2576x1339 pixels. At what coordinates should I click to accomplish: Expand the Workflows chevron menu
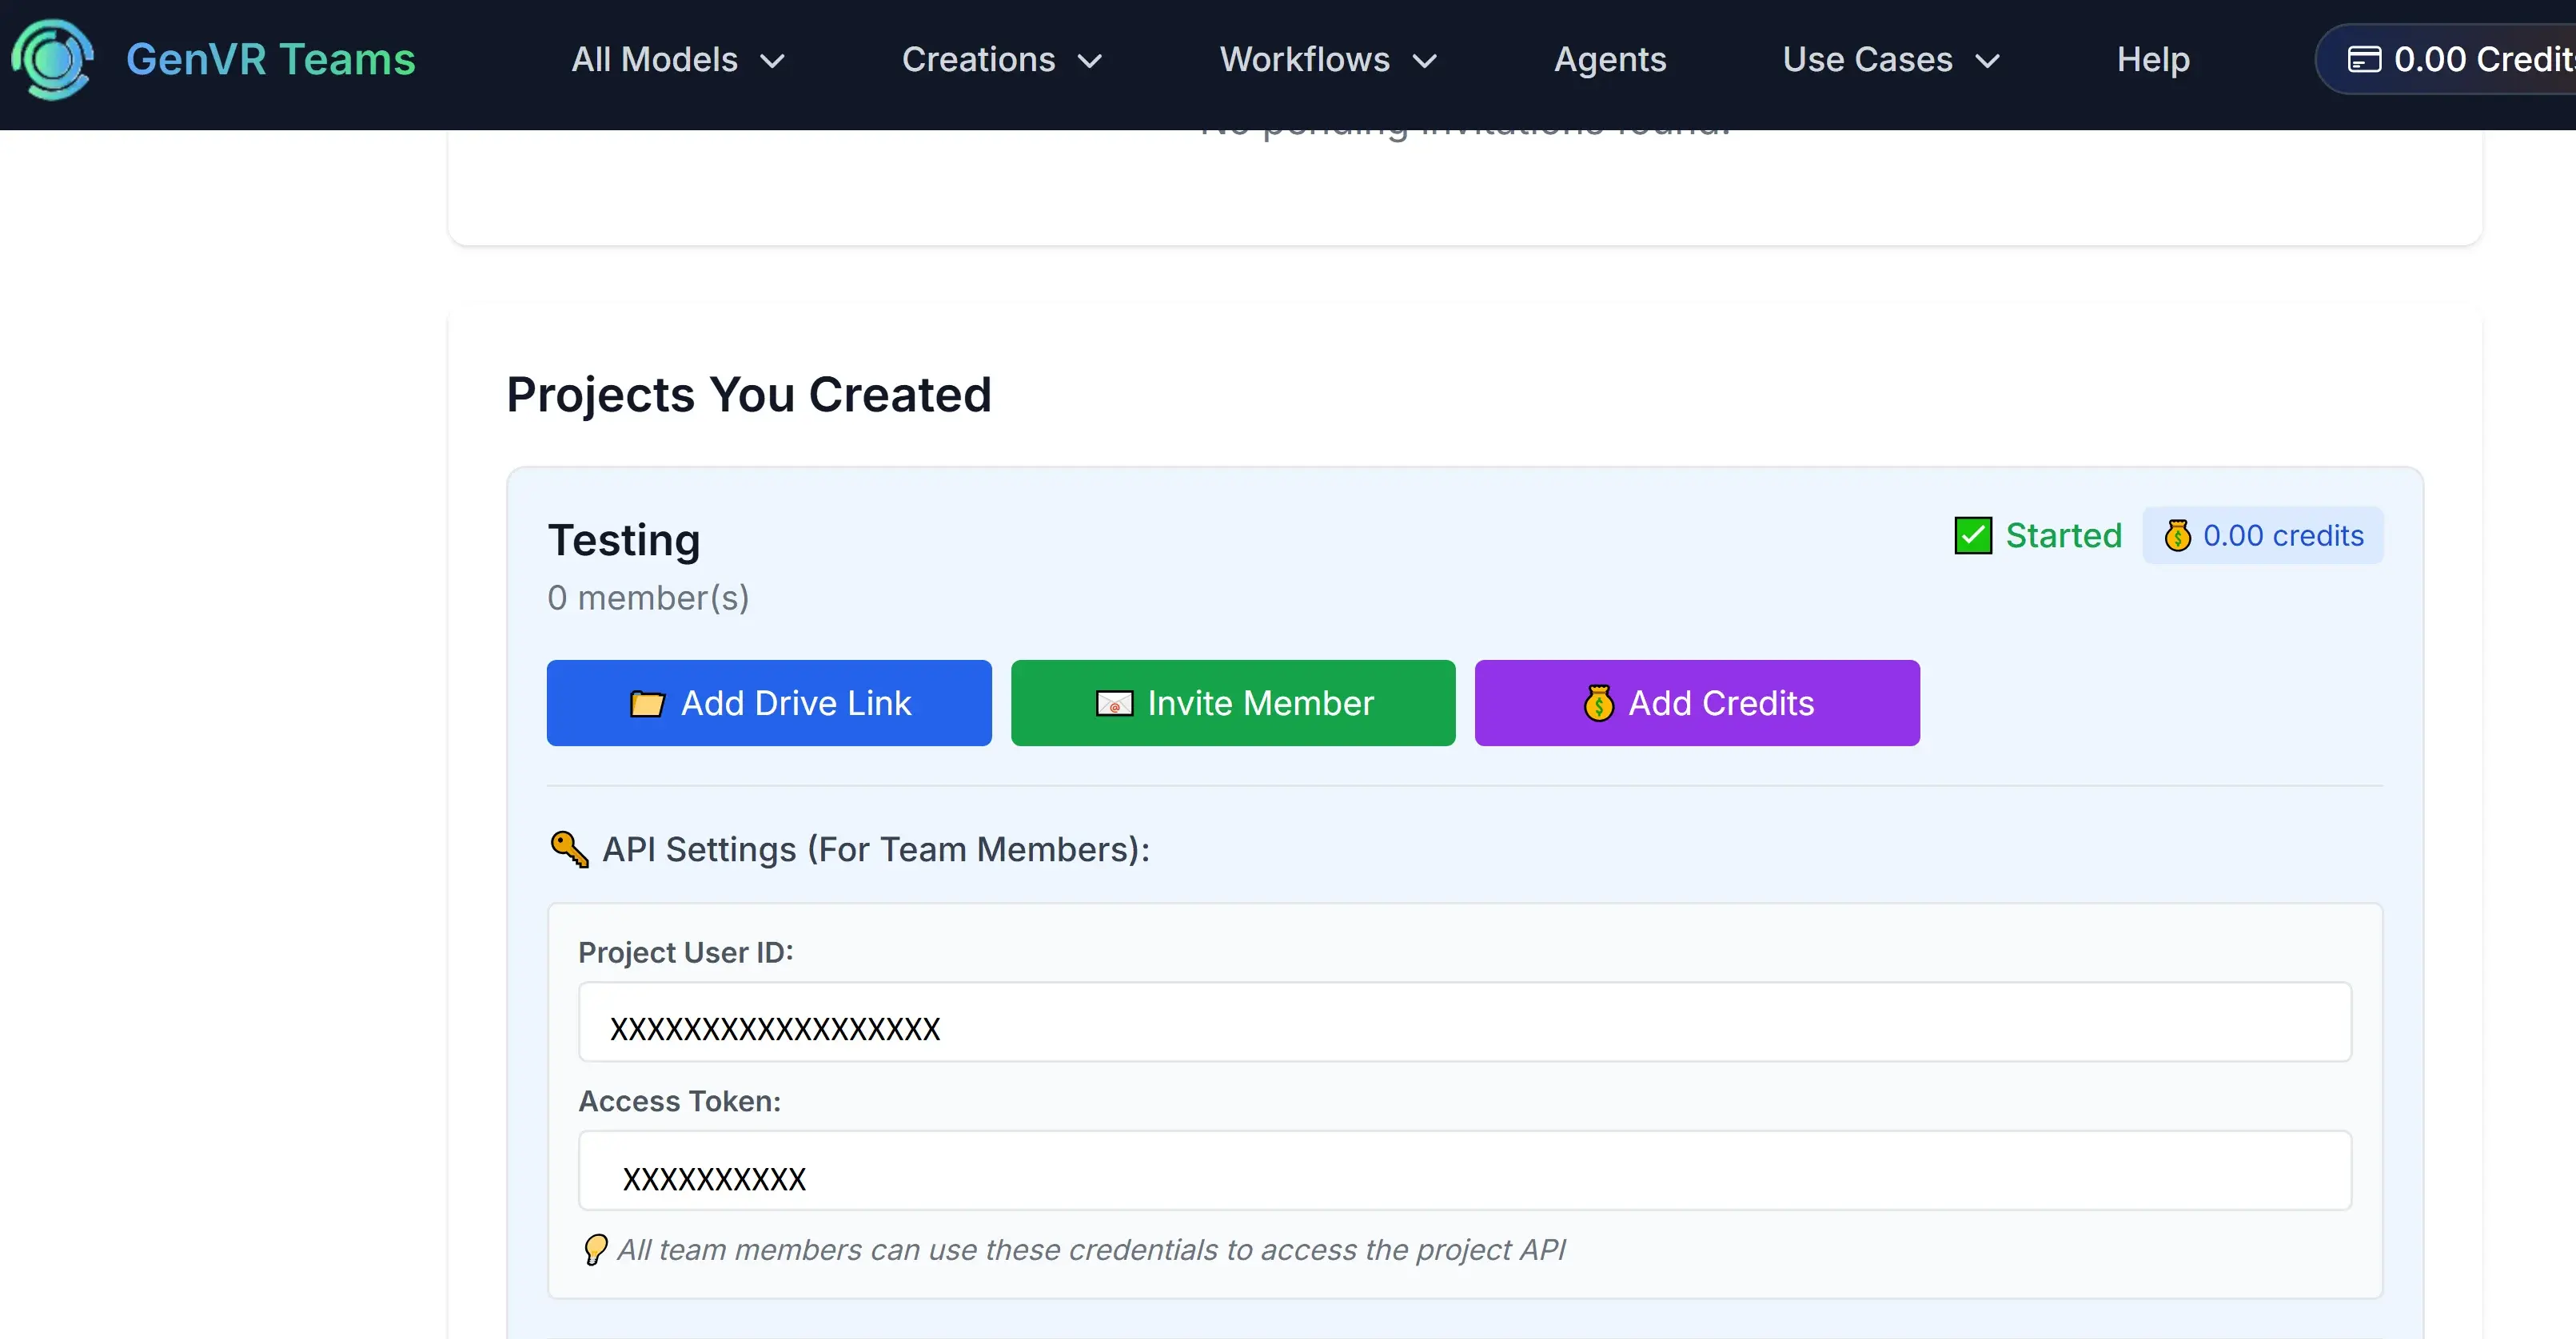[1327, 60]
